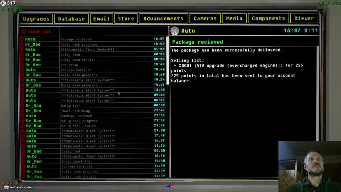Delete the 19:40 Package recieved email
Viewport: 341px width, 192px height.
[x=22, y=70]
